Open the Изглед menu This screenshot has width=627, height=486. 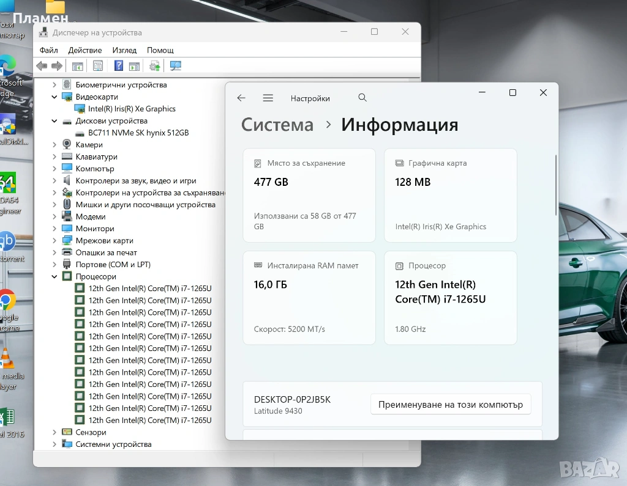click(x=124, y=50)
